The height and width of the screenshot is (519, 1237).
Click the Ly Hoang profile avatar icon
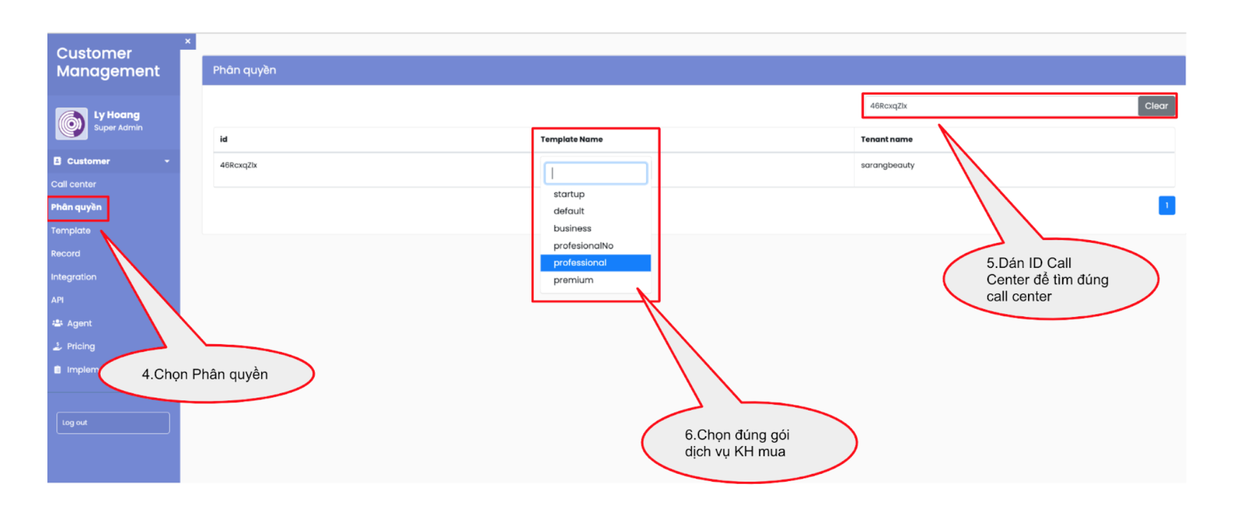point(71,123)
